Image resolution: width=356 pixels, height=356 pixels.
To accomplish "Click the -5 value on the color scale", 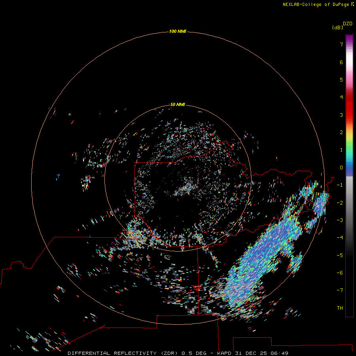I will (x=340, y=256).
